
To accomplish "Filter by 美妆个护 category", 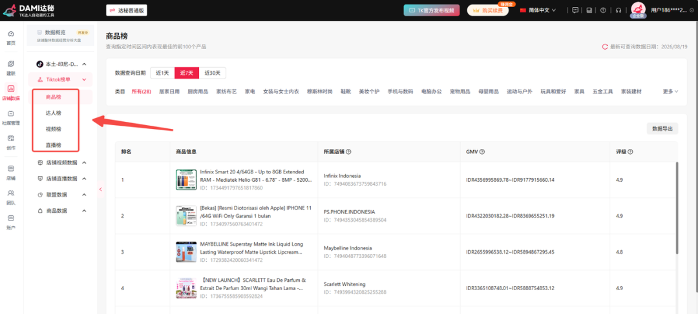I will [x=369, y=92].
